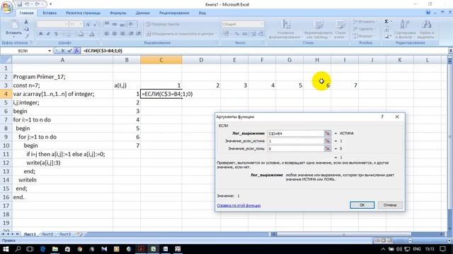Open Сортировка и фильтр menu
453x254 pixels.
(404, 29)
